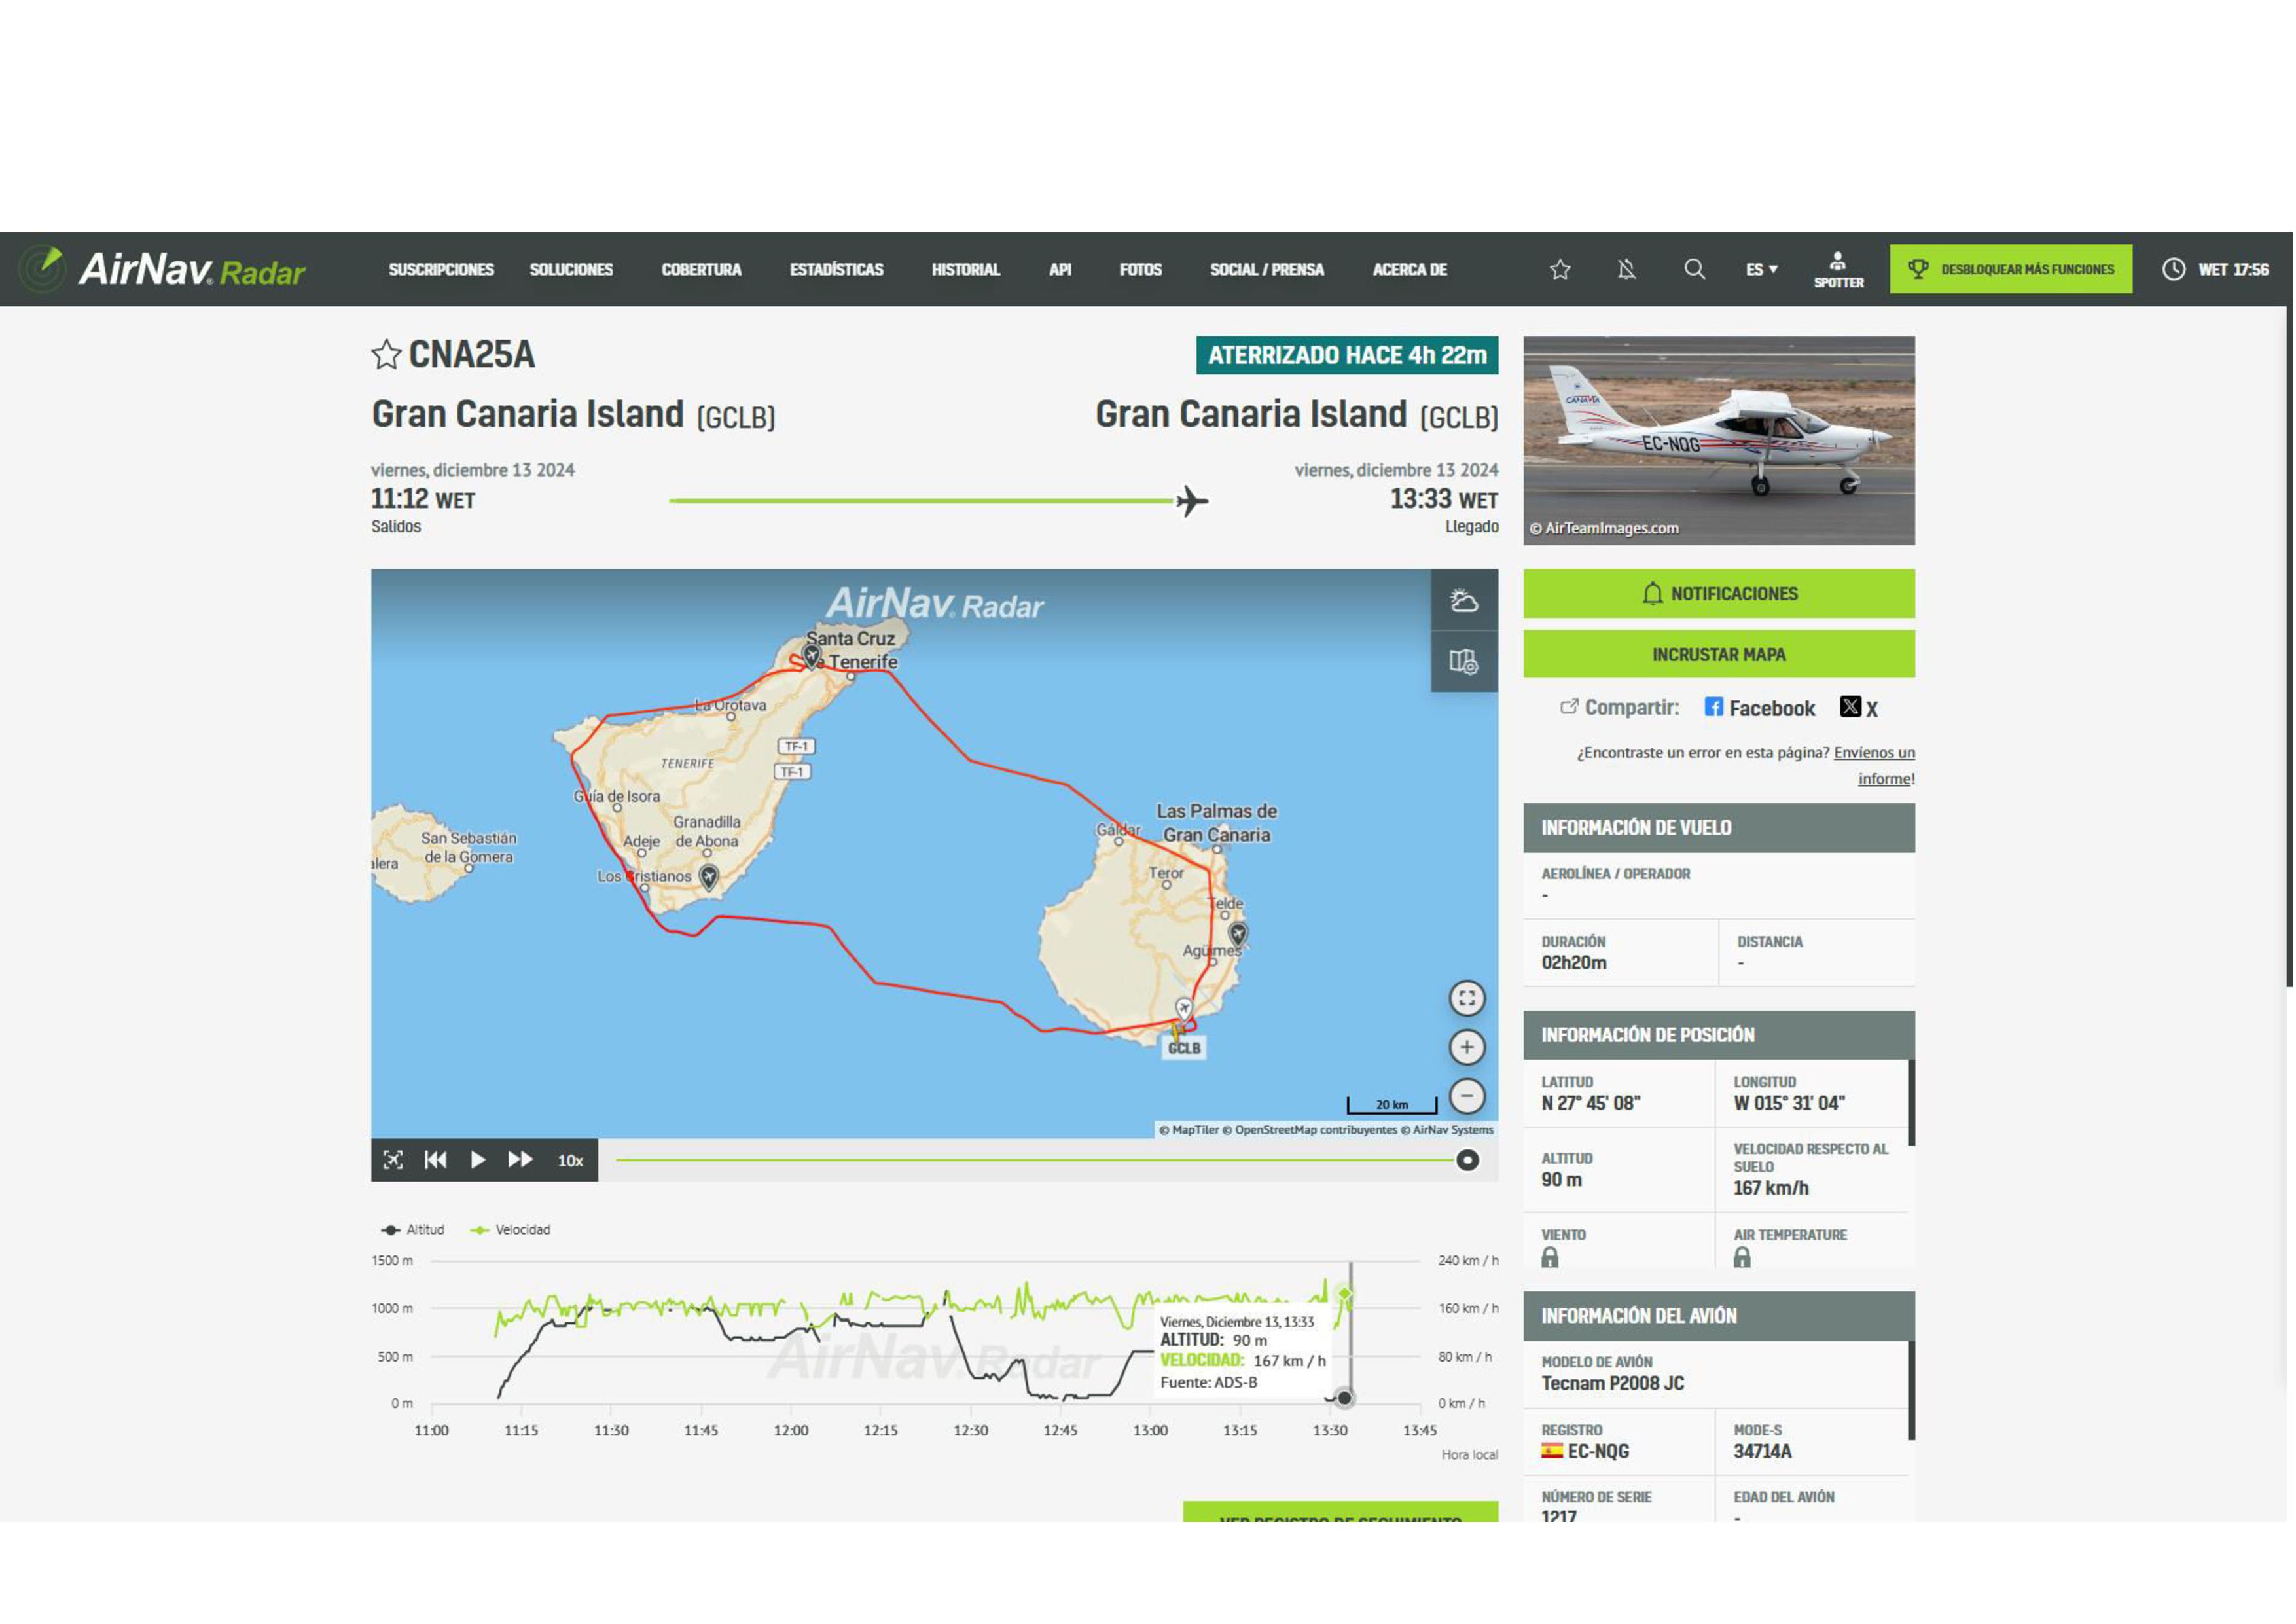2296x1624 pixels.
Task: Open map layer settings icon
Action: click(x=1464, y=661)
